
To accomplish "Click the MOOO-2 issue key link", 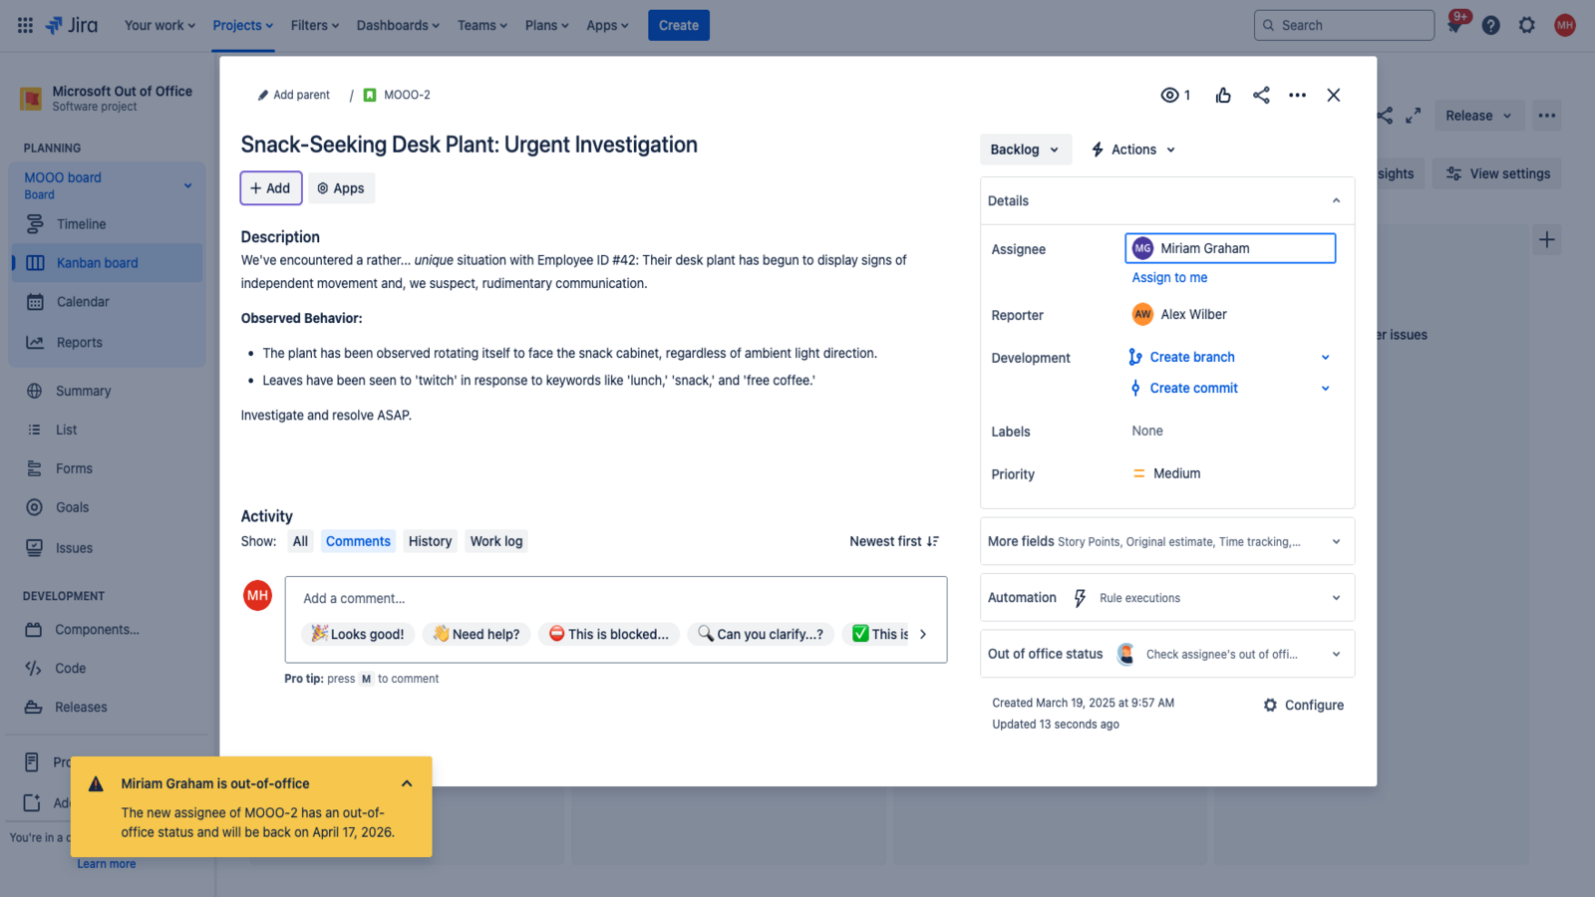I will [x=407, y=96].
